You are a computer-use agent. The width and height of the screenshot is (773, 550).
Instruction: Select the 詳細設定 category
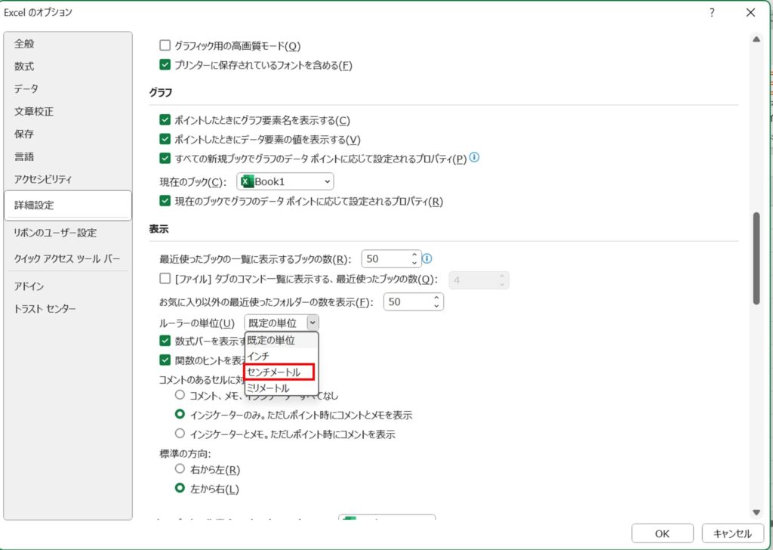point(67,205)
